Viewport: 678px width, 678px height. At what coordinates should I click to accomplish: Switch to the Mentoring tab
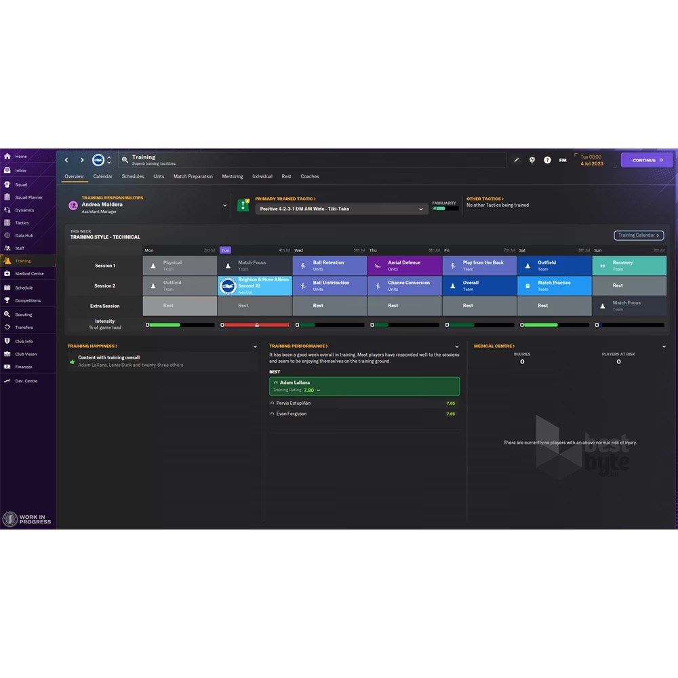coord(232,176)
